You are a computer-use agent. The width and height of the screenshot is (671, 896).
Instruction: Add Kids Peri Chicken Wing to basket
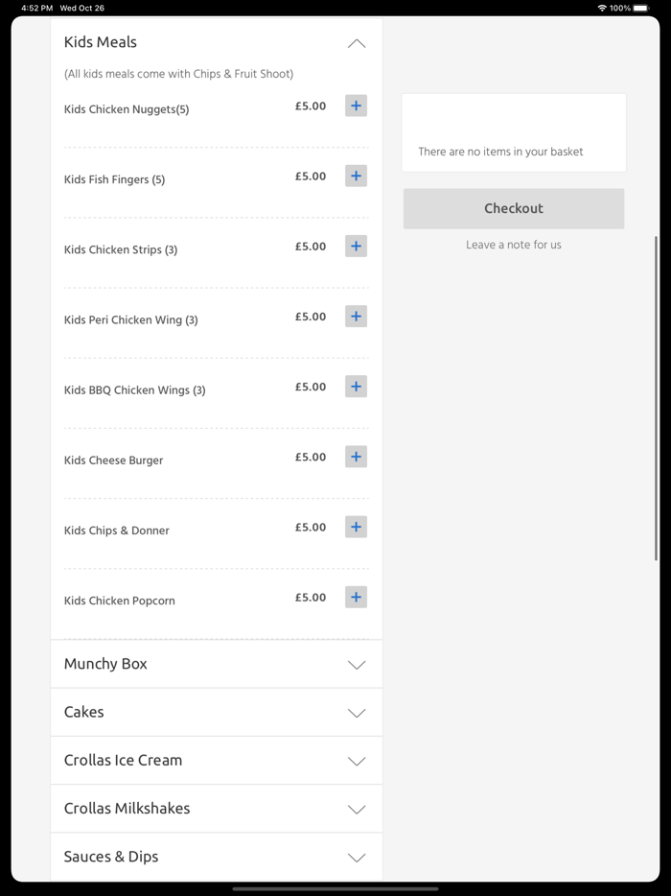[x=356, y=317]
